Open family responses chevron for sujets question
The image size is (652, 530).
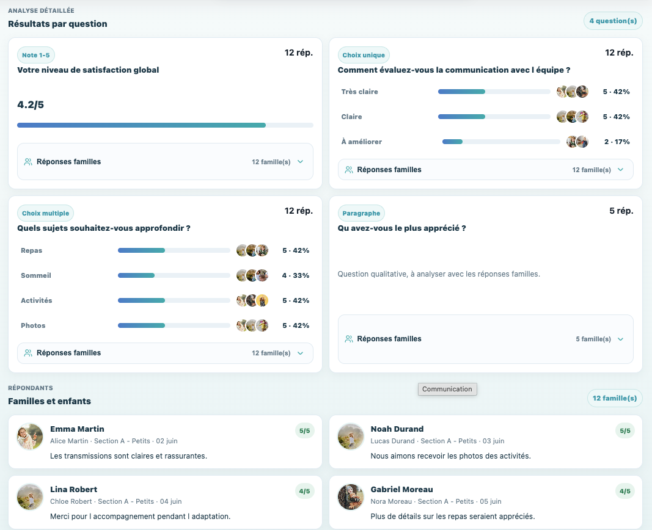tap(300, 353)
